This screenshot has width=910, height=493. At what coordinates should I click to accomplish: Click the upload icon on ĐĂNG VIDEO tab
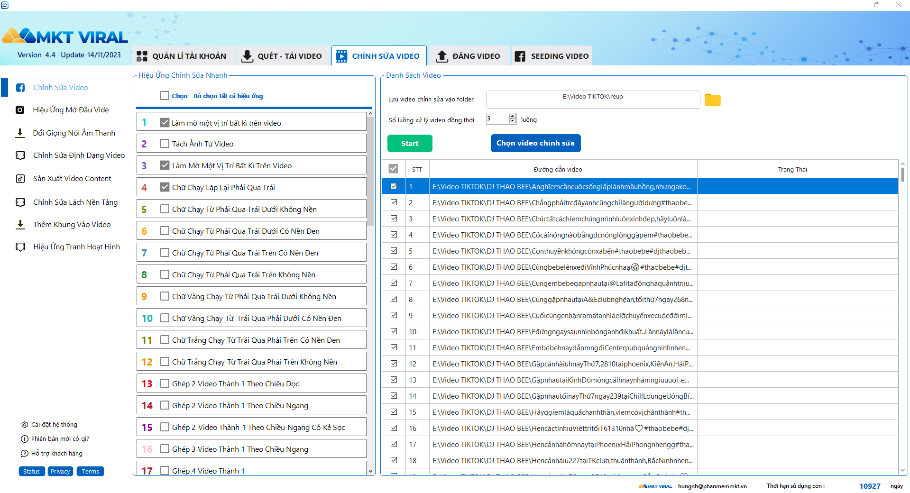[x=442, y=56]
